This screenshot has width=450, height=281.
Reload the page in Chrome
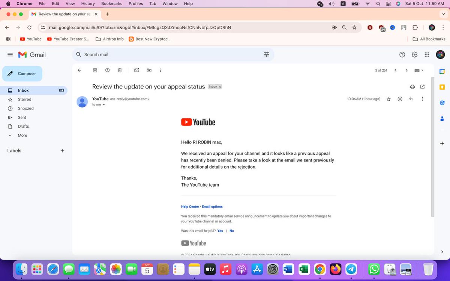pos(29,27)
